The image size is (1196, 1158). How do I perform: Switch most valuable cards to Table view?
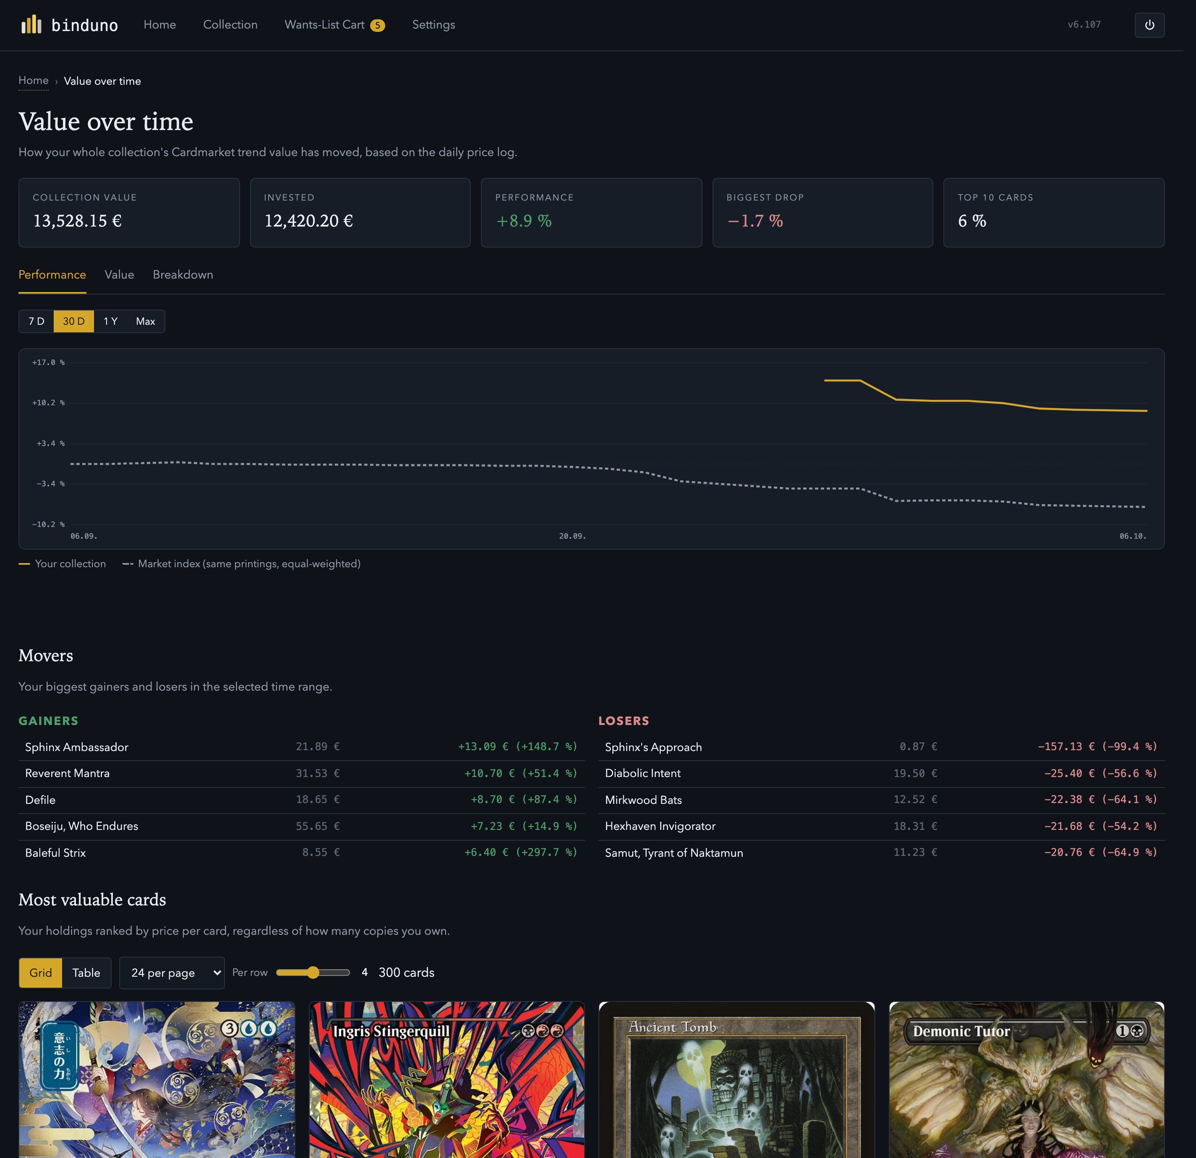pos(86,973)
